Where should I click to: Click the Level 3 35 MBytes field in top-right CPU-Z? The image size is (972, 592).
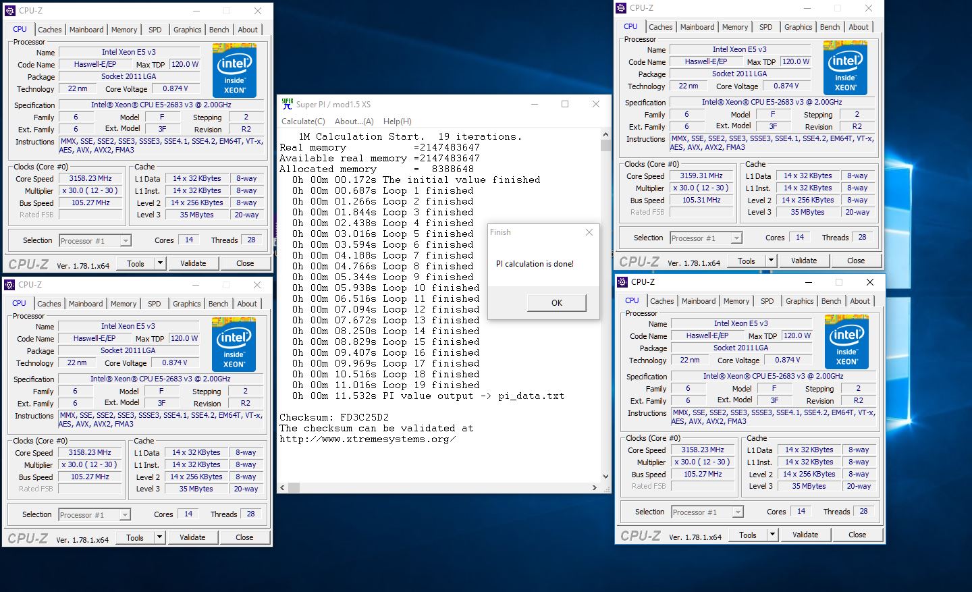(807, 212)
